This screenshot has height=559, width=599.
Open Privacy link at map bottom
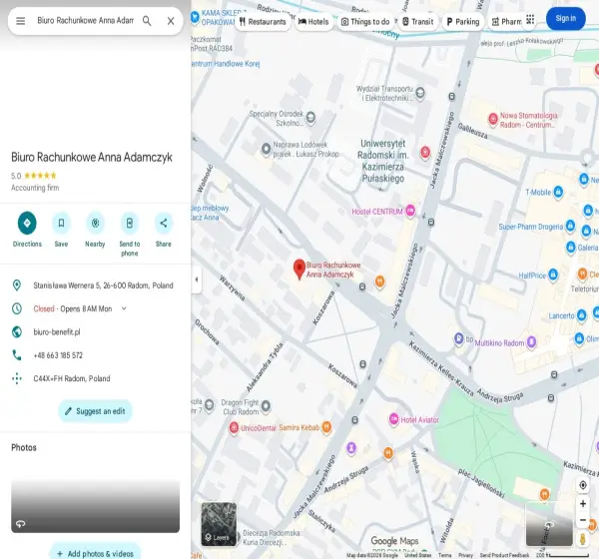pyautogui.click(x=465, y=555)
